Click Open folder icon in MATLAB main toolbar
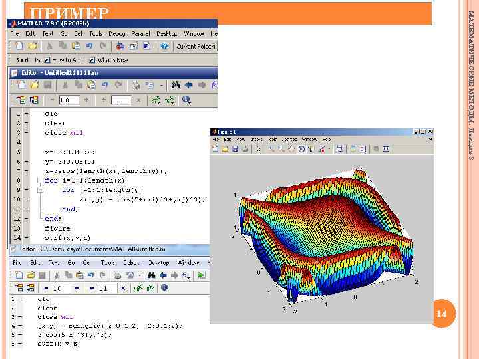 tap(33, 46)
